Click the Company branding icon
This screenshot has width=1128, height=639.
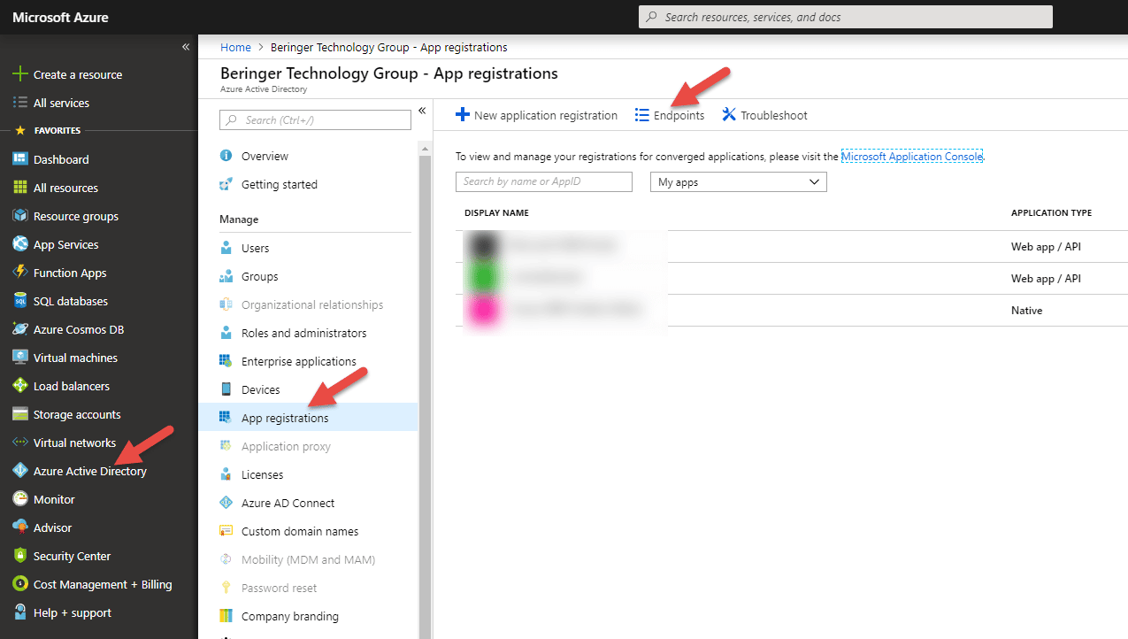[226, 616]
